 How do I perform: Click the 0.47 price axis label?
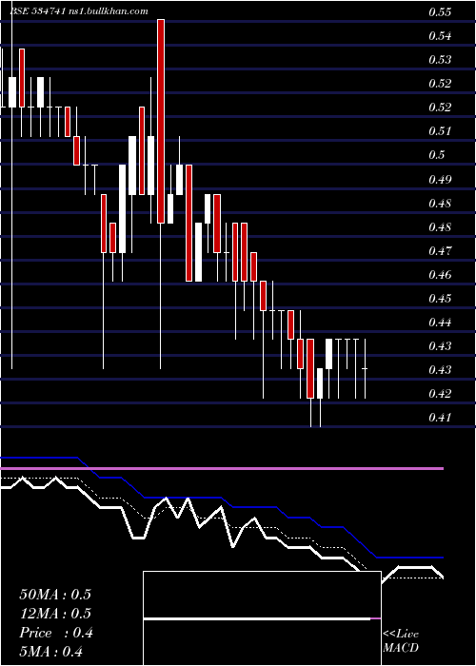click(x=440, y=251)
